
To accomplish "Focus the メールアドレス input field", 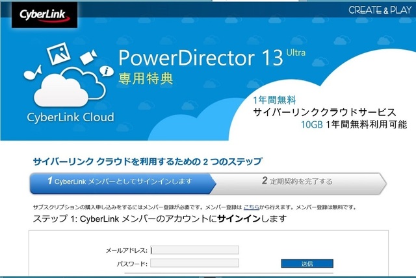I will click(x=194, y=250).
